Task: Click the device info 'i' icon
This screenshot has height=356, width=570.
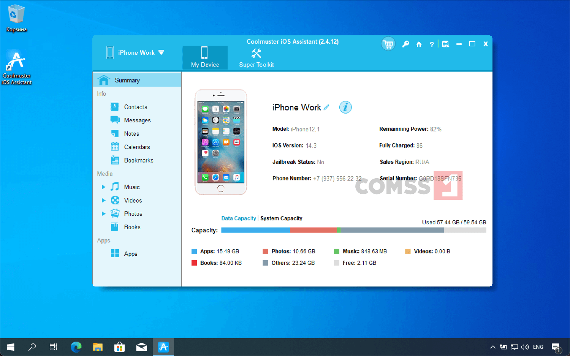Action: [x=345, y=108]
